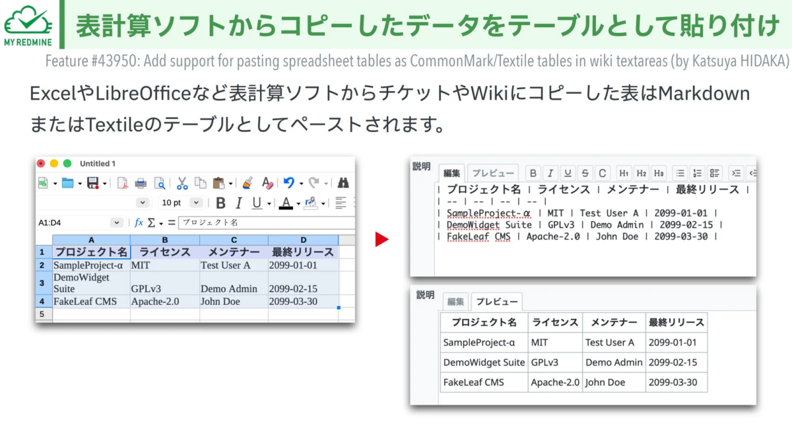Switch to プレビュー tab in upper editor

click(x=494, y=173)
